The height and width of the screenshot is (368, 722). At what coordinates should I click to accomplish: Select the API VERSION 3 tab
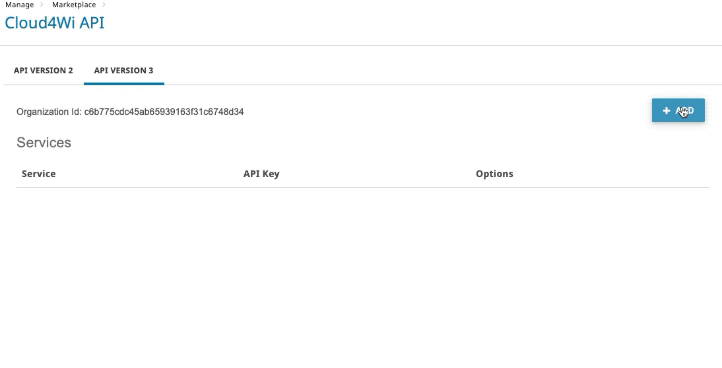click(123, 71)
